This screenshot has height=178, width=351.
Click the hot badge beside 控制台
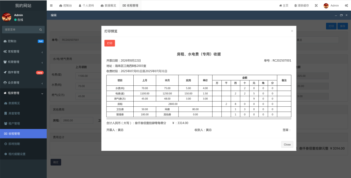pos(40,41)
